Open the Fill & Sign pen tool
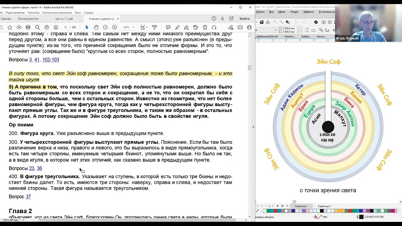The image size is (402, 226). 187,27
